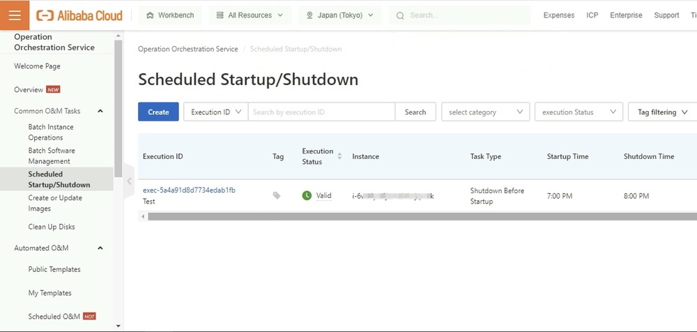The width and height of the screenshot is (697, 332).
Task: Open the Enterprise menu item
Action: pyautogui.click(x=626, y=15)
